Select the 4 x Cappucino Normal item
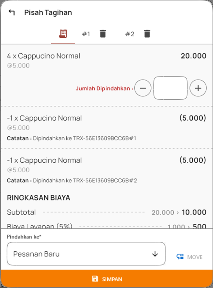Screen dimensions: 213x288 [x=43, y=56]
